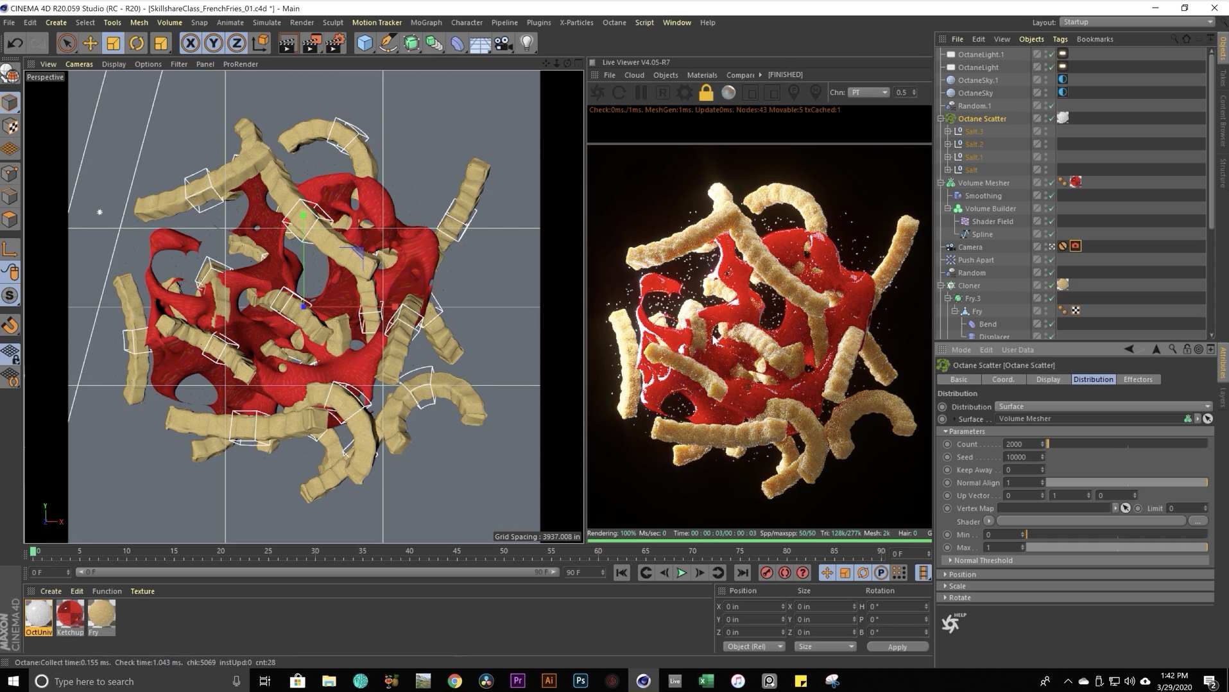
Task: Click the Apply button in coordinates panel
Action: point(897,647)
